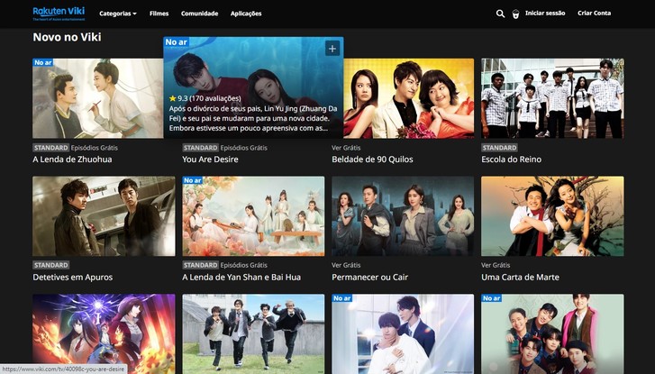Click the four running students thumbnail

coord(253,333)
